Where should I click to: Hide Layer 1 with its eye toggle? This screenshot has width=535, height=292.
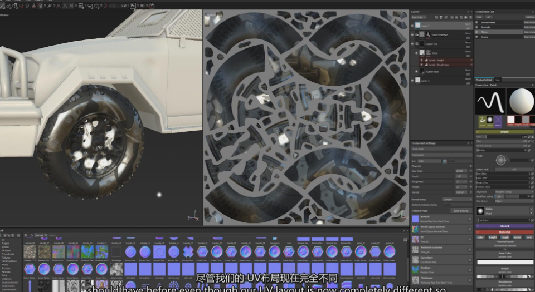[412, 81]
